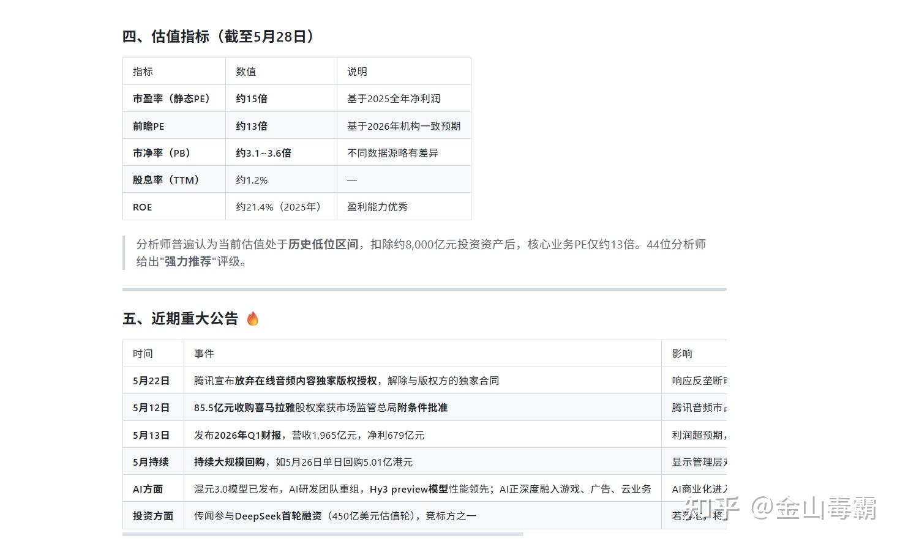Click the 持续大规模回购 event text
Image resolution: width=900 pixels, height=544 pixels.
[230, 462]
